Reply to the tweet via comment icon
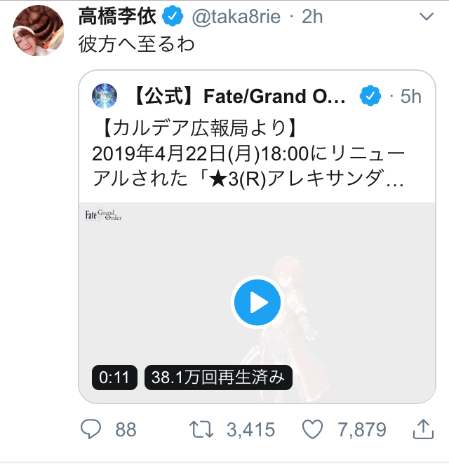The width and height of the screenshot is (449, 470). tap(92, 429)
